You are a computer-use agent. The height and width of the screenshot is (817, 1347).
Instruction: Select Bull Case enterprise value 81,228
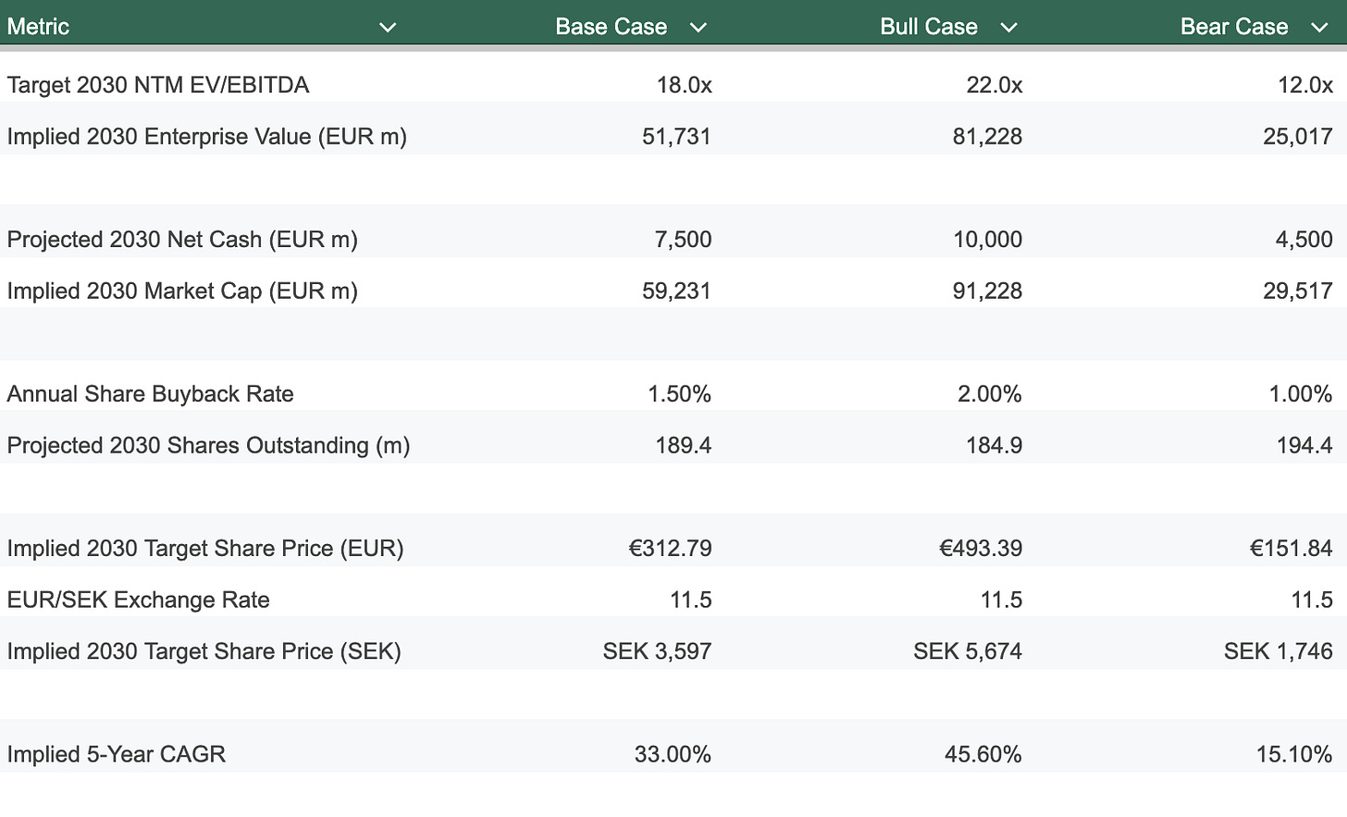click(x=987, y=137)
